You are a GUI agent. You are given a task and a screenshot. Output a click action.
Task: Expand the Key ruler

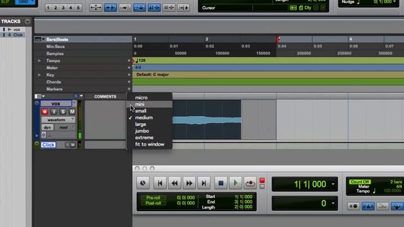39,75
